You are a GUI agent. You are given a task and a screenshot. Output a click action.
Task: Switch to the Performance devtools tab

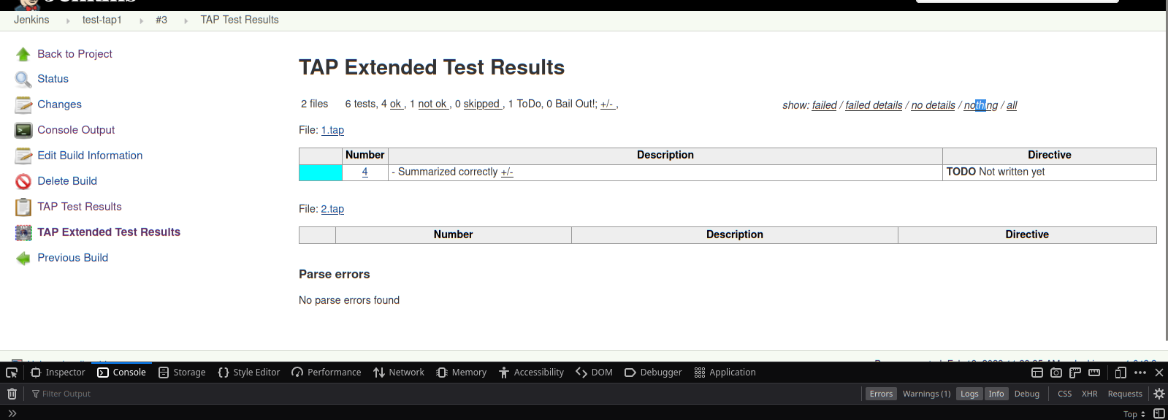coord(326,373)
